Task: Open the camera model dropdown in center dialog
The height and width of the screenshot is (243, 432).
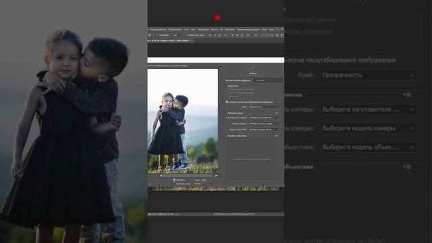Action: click(264, 124)
